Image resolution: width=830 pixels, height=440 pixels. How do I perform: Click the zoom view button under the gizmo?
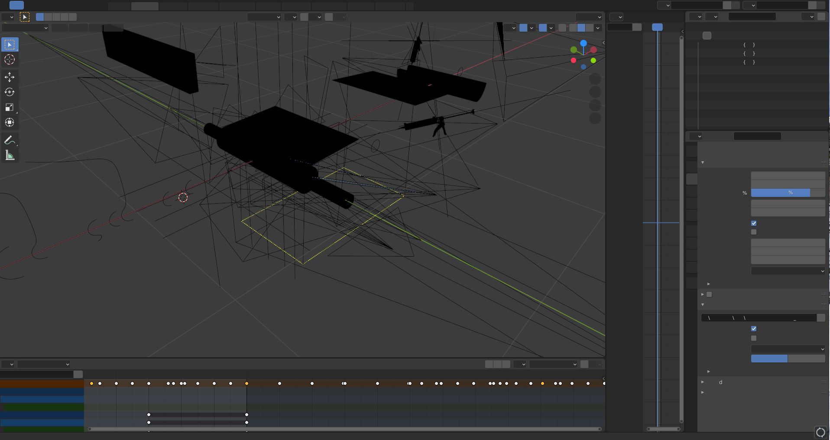[595, 79]
